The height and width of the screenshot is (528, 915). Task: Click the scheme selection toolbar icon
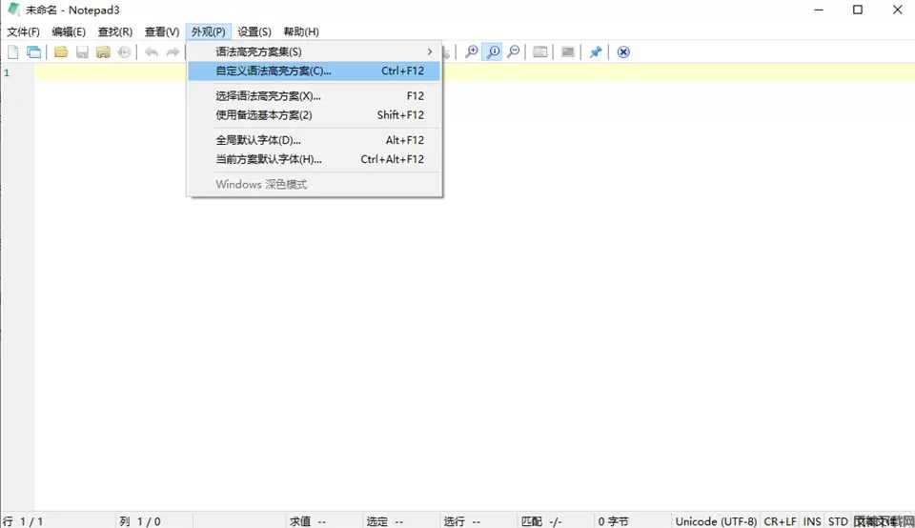[x=540, y=51]
